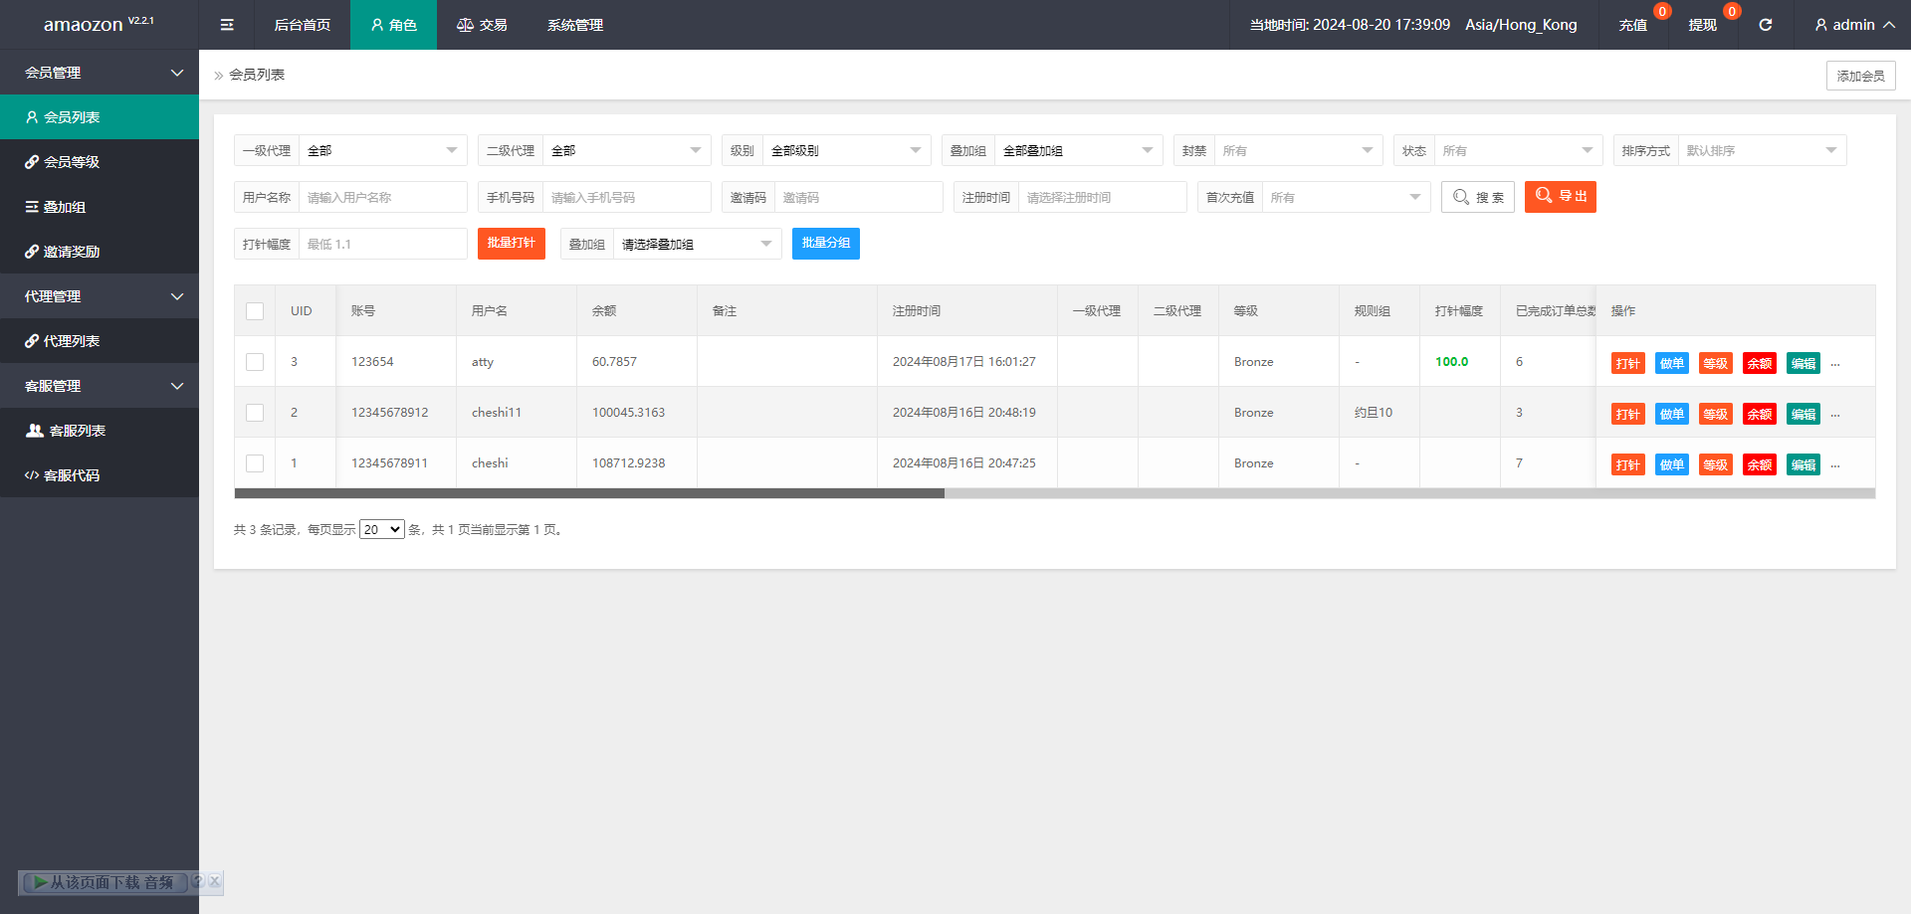Click the 批量打针 button
This screenshot has width=1911, height=914.
(511, 244)
